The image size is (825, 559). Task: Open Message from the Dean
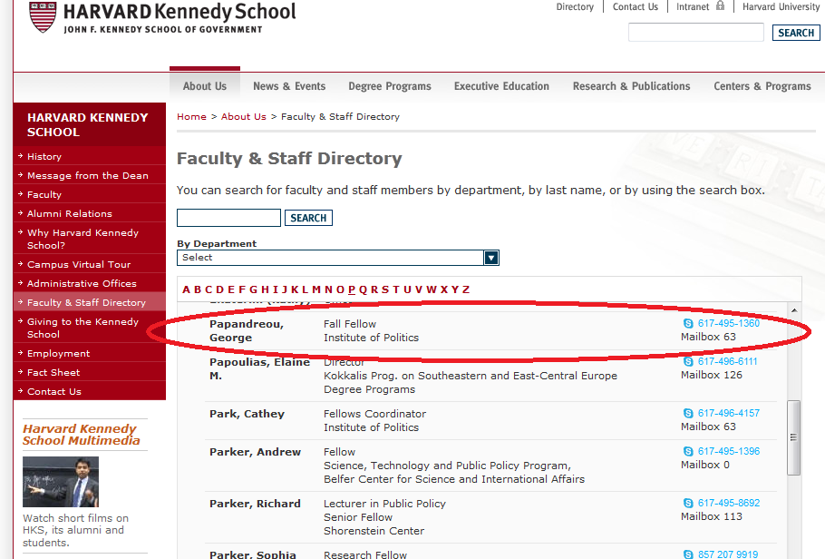pyautogui.click(x=87, y=175)
